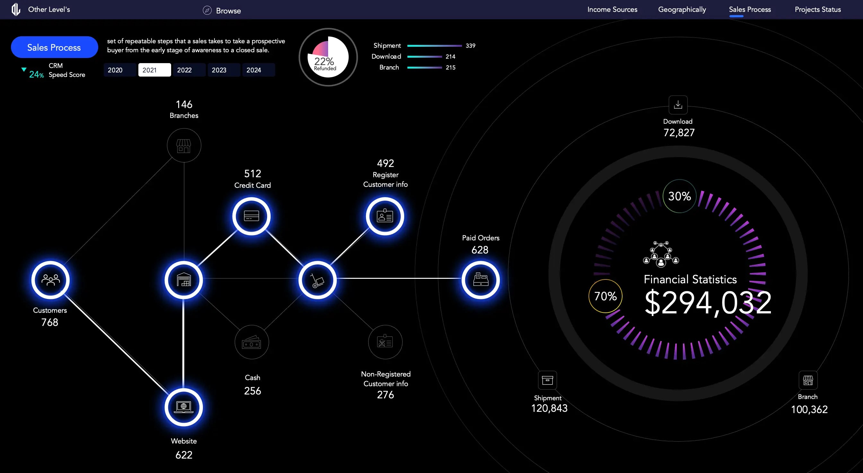
Task: Click the hand truck cart node icon
Action: (x=317, y=280)
